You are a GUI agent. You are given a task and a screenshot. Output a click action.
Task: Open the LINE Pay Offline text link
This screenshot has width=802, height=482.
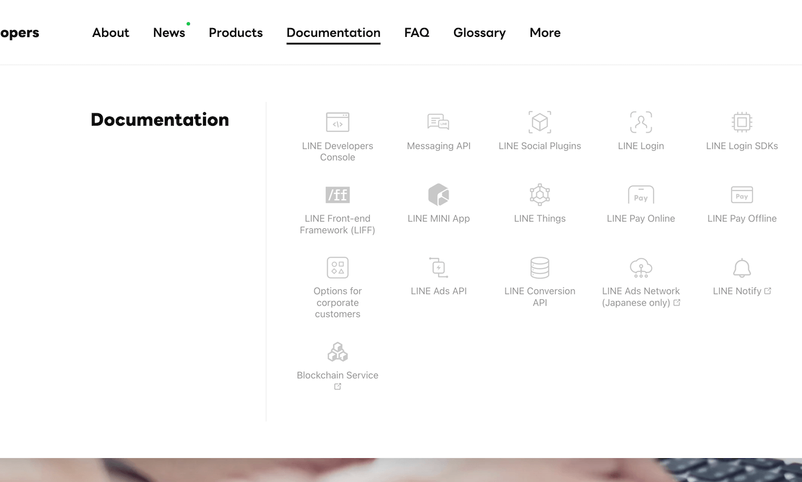tap(742, 218)
